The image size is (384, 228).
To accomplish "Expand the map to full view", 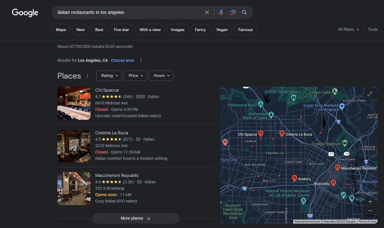I will (x=369, y=94).
